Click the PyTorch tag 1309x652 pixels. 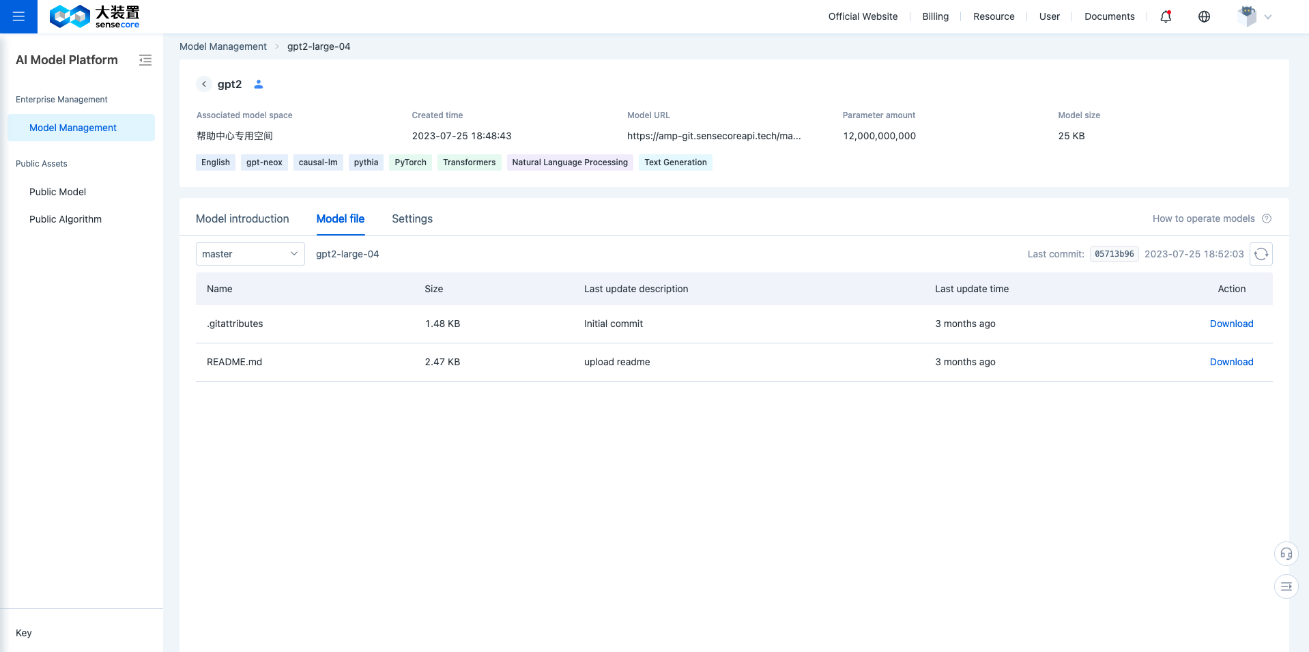(x=410, y=162)
